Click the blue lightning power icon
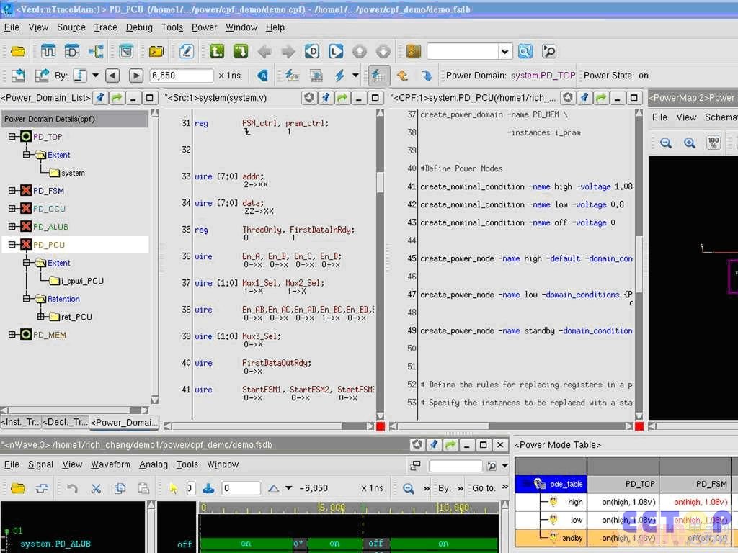The image size is (738, 553). point(339,75)
